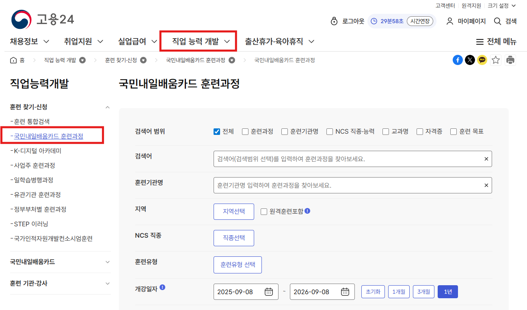Set date range to 3개월
The height and width of the screenshot is (310, 527).
[424, 292]
